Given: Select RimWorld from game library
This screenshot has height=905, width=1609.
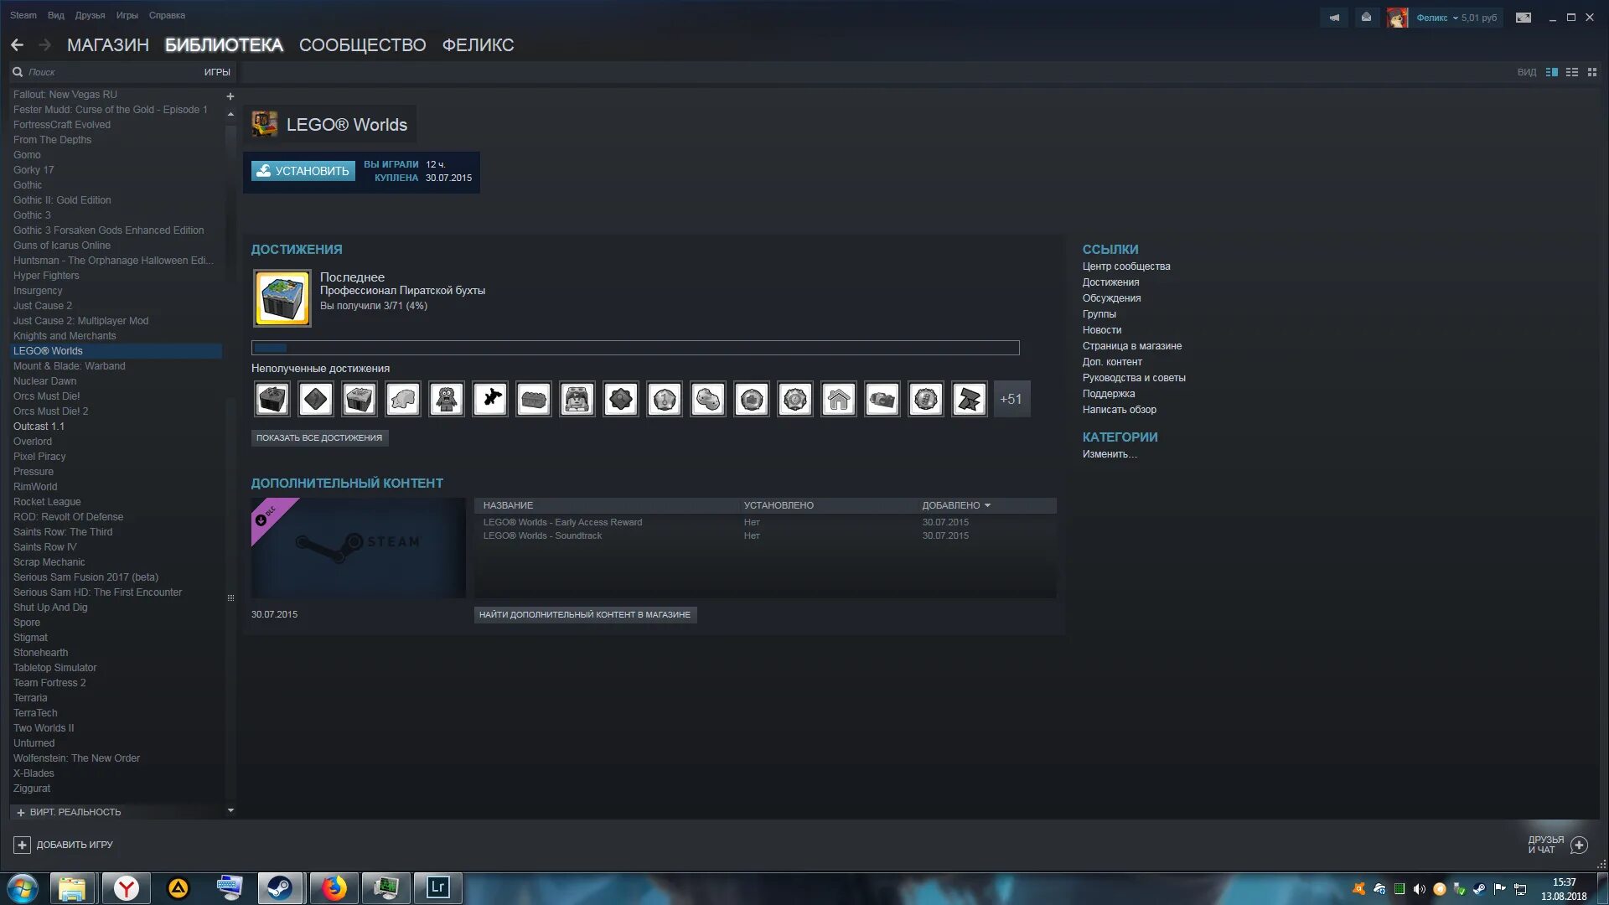Looking at the screenshot, I should click(x=34, y=486).
